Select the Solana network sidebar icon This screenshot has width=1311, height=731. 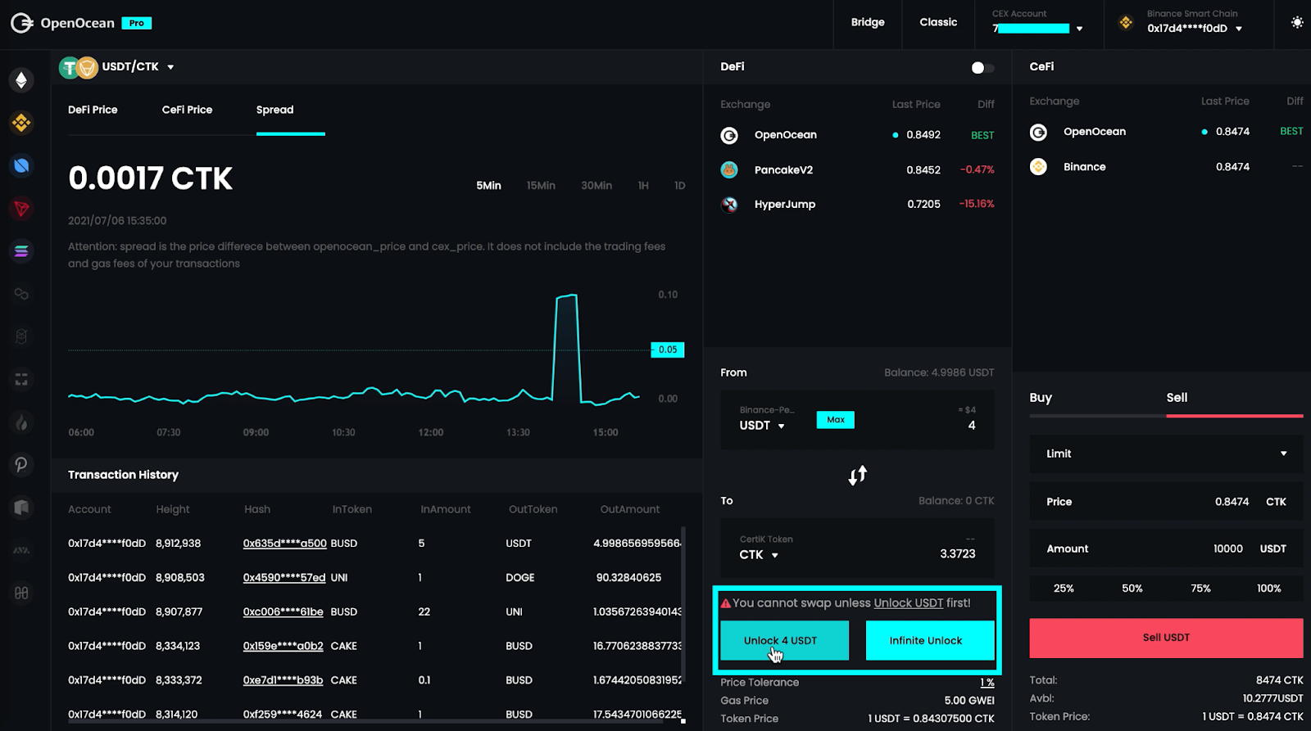(21, 251)
